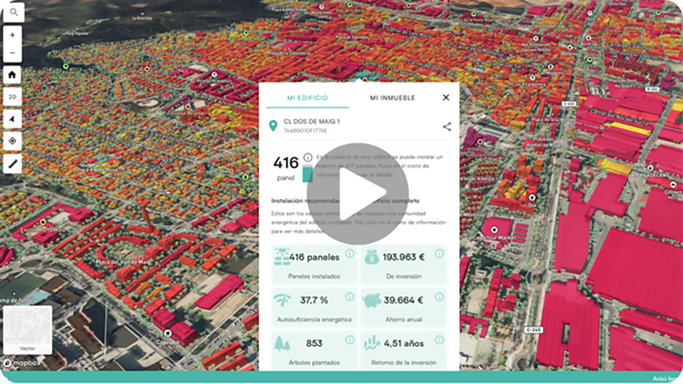View info for 4,51 años retorno
The width and height of the screenshot is (683, 384).
point(439,340)
